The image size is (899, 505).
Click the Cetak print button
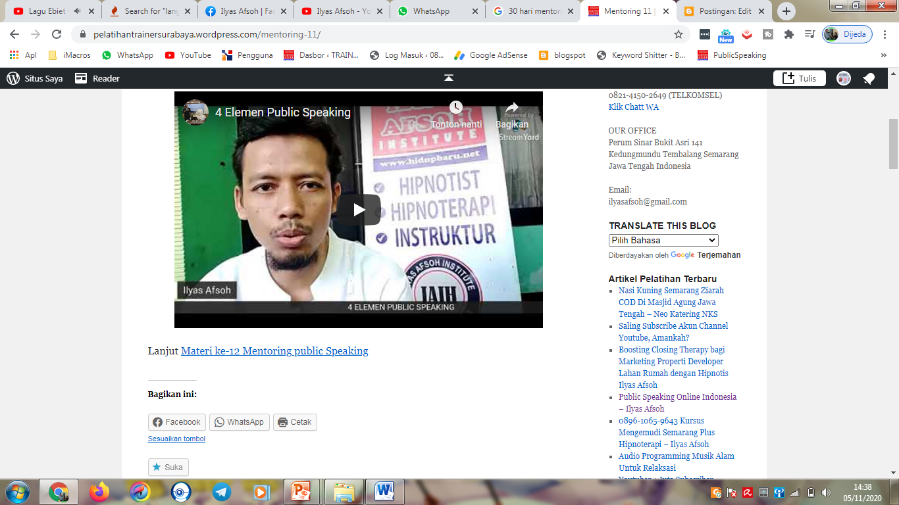tap(295, 422)
